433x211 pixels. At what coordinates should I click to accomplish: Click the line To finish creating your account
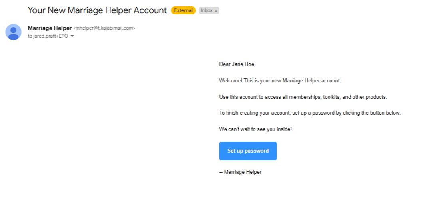click(x=310, y=113)
